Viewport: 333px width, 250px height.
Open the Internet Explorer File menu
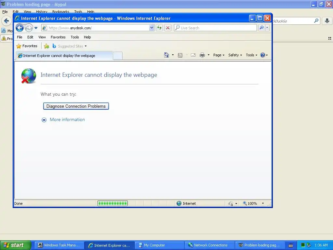click(20, 37)
